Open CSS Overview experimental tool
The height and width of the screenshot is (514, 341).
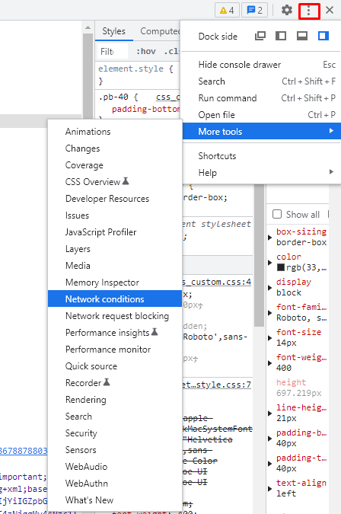[115, 181]
